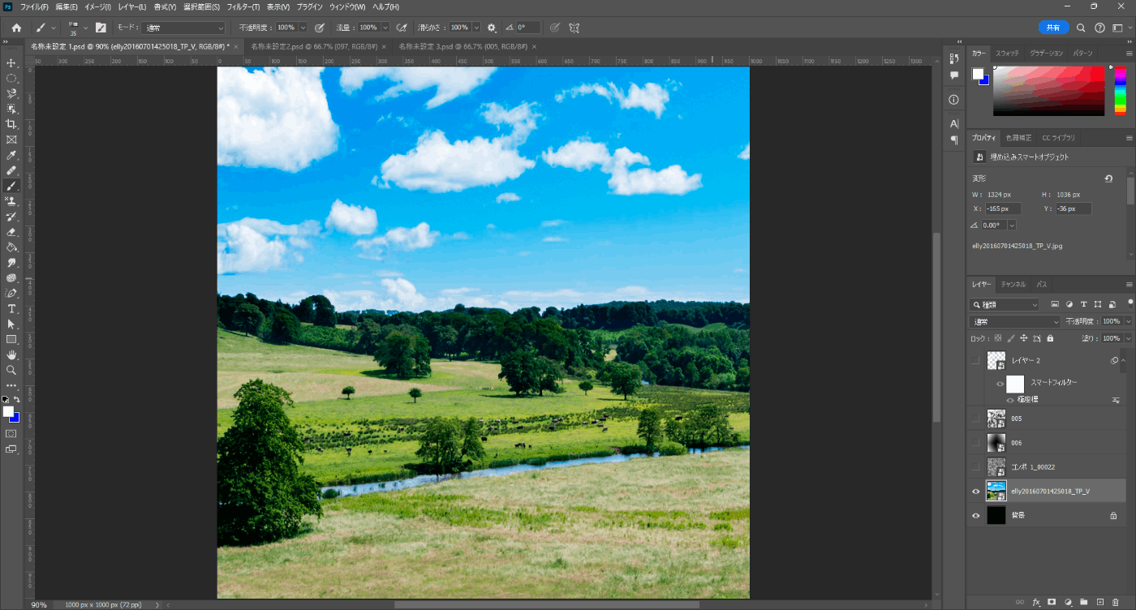Click the foreground color swatch in toolbox
The image size is (1136, 610).
8,411
